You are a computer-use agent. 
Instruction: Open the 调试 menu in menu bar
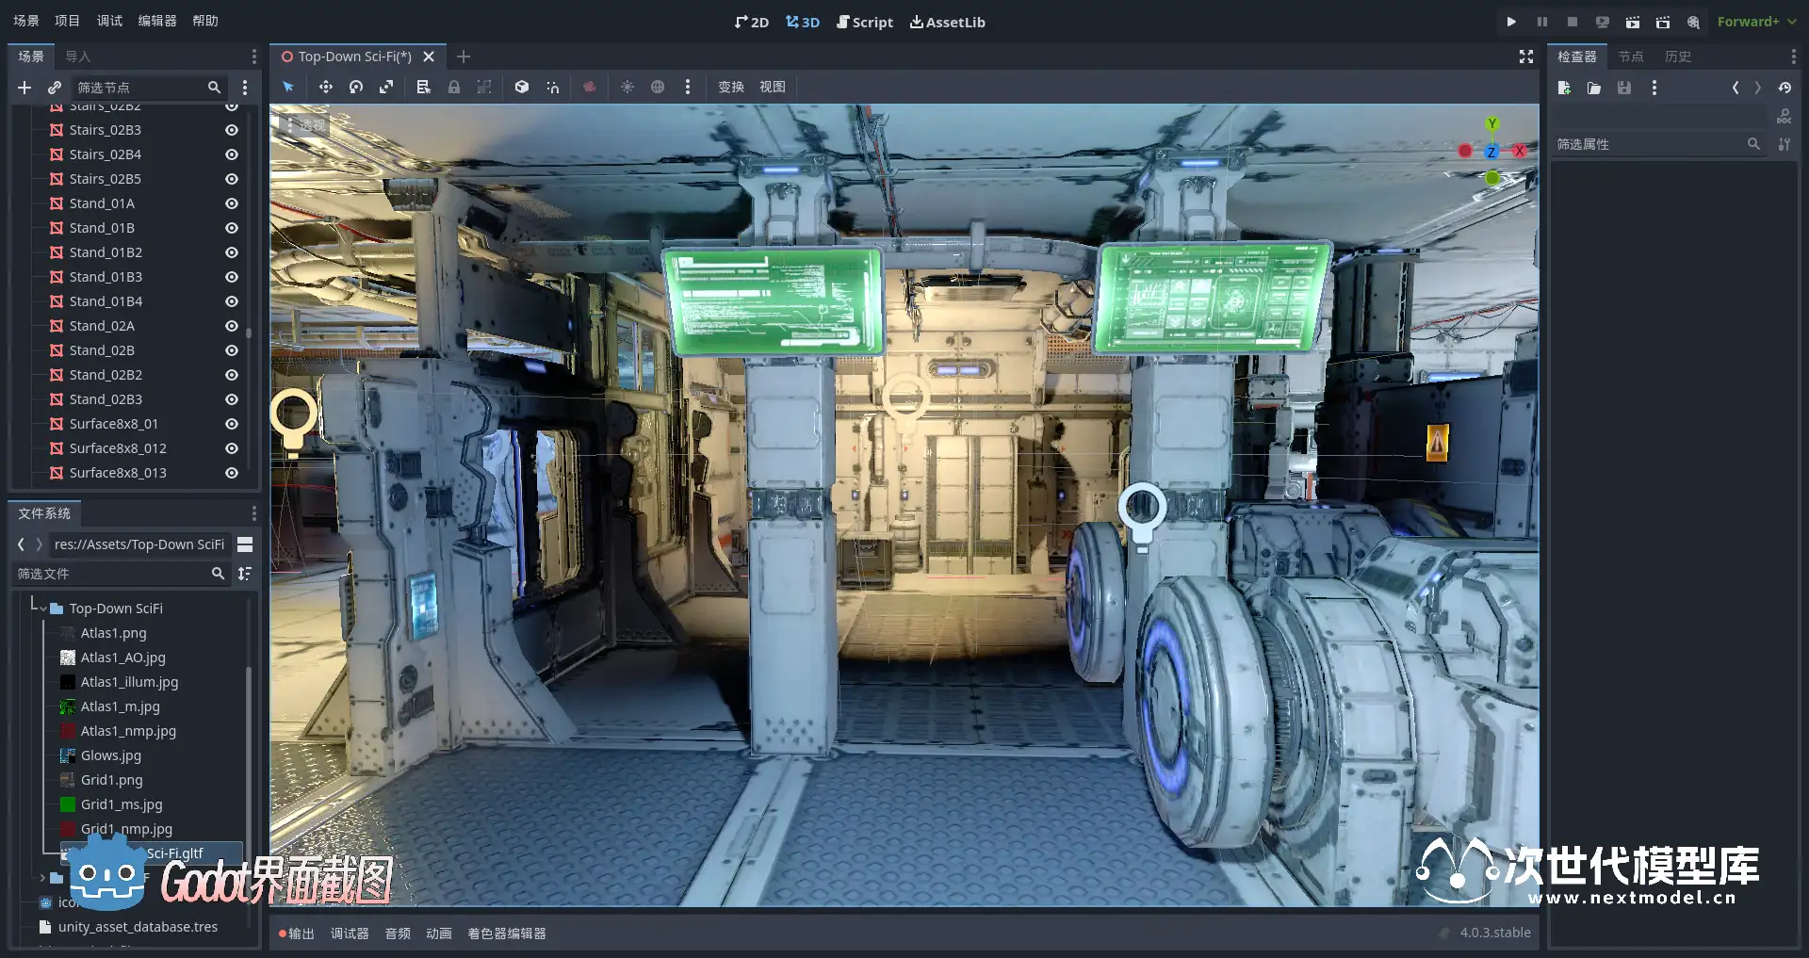coord(109,21)
